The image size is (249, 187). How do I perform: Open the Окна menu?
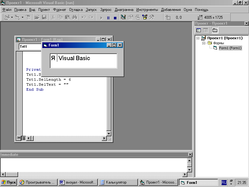click(x=188, y=10)
